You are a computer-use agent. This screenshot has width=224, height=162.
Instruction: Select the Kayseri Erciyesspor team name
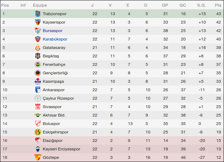coord(61,149)
